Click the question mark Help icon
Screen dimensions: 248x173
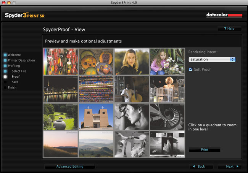click(x=225, y=29)
